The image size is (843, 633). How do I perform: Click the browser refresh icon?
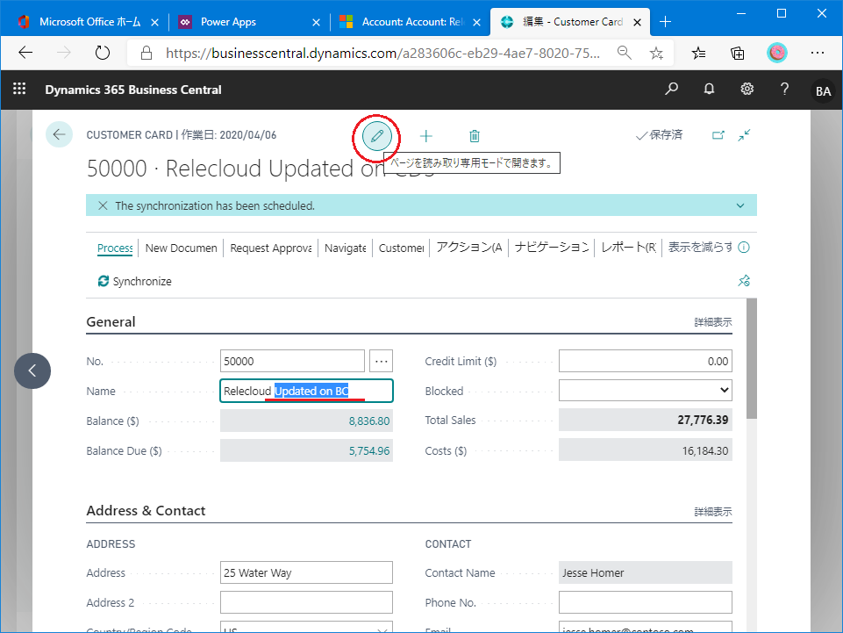(x=102, y=53)
